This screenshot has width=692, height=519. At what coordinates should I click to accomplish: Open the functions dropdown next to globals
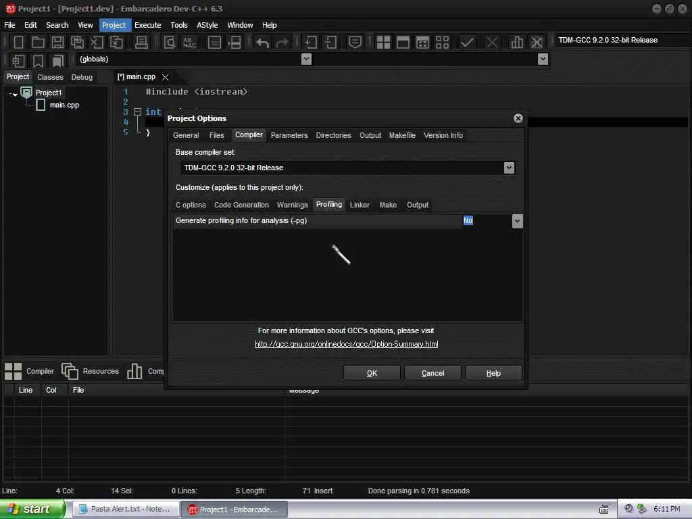pos(543,59)
